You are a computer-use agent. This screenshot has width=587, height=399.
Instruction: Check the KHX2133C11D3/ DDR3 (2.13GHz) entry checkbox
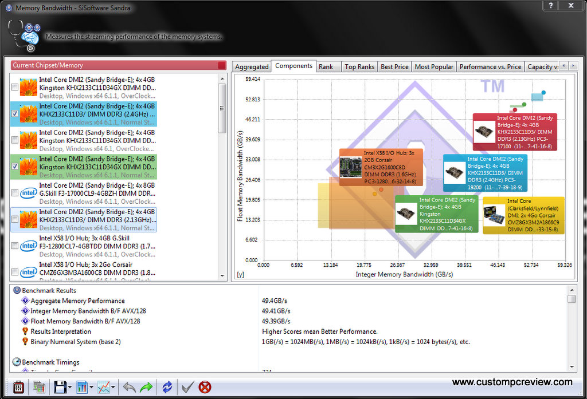click(15, 219)
